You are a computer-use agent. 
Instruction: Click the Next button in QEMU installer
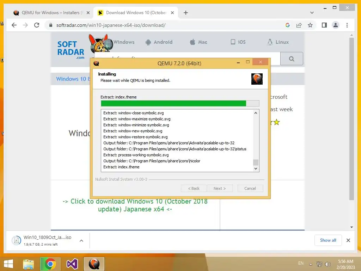[x=220, y=188]
